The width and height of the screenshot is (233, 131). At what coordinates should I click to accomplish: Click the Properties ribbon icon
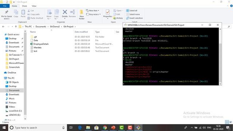[x=108, y=14]
